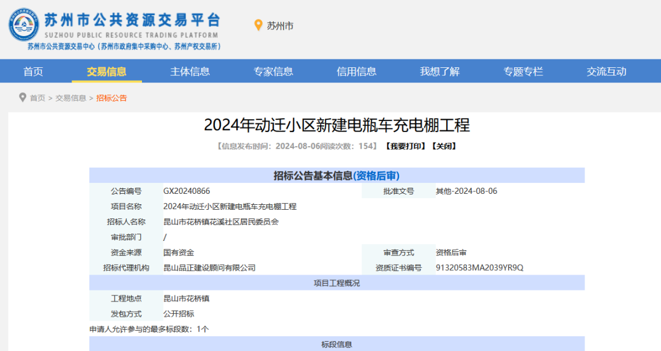
Task: Click 首页 in the breadcrumb
Action: [x=37, y=98]
